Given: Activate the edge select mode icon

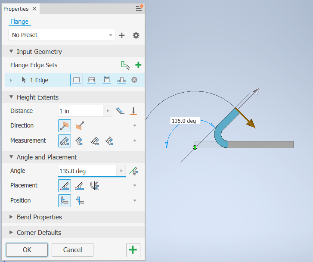Looking at the screenshot, I should (x=125, y=65).
